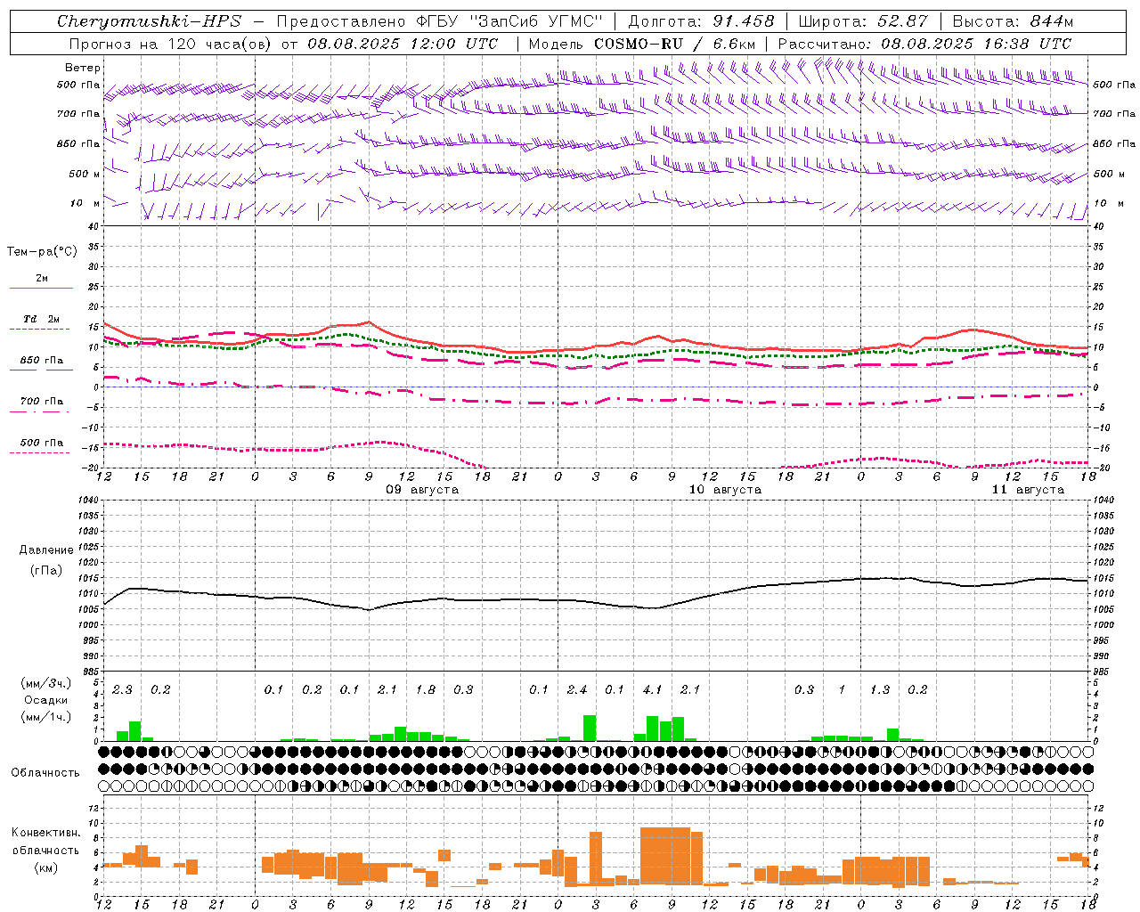
Task: Click the model name COSMO-RU / 6.6км
Action: pyautogui.click(x=674, y=44)
